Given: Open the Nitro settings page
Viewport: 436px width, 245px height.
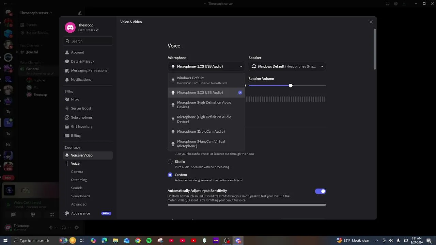Looking at the screenshot, I should (x=89, y=99).
